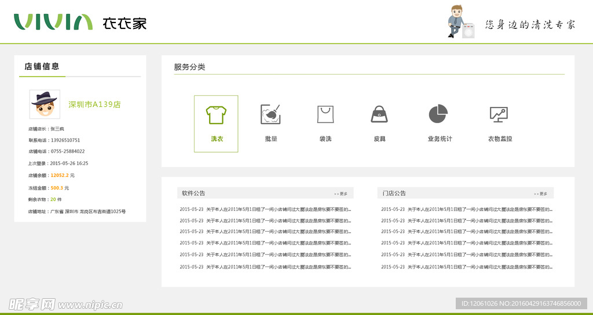
Task: Click the 软件公告 section title
Action: [x=193, y=193]
